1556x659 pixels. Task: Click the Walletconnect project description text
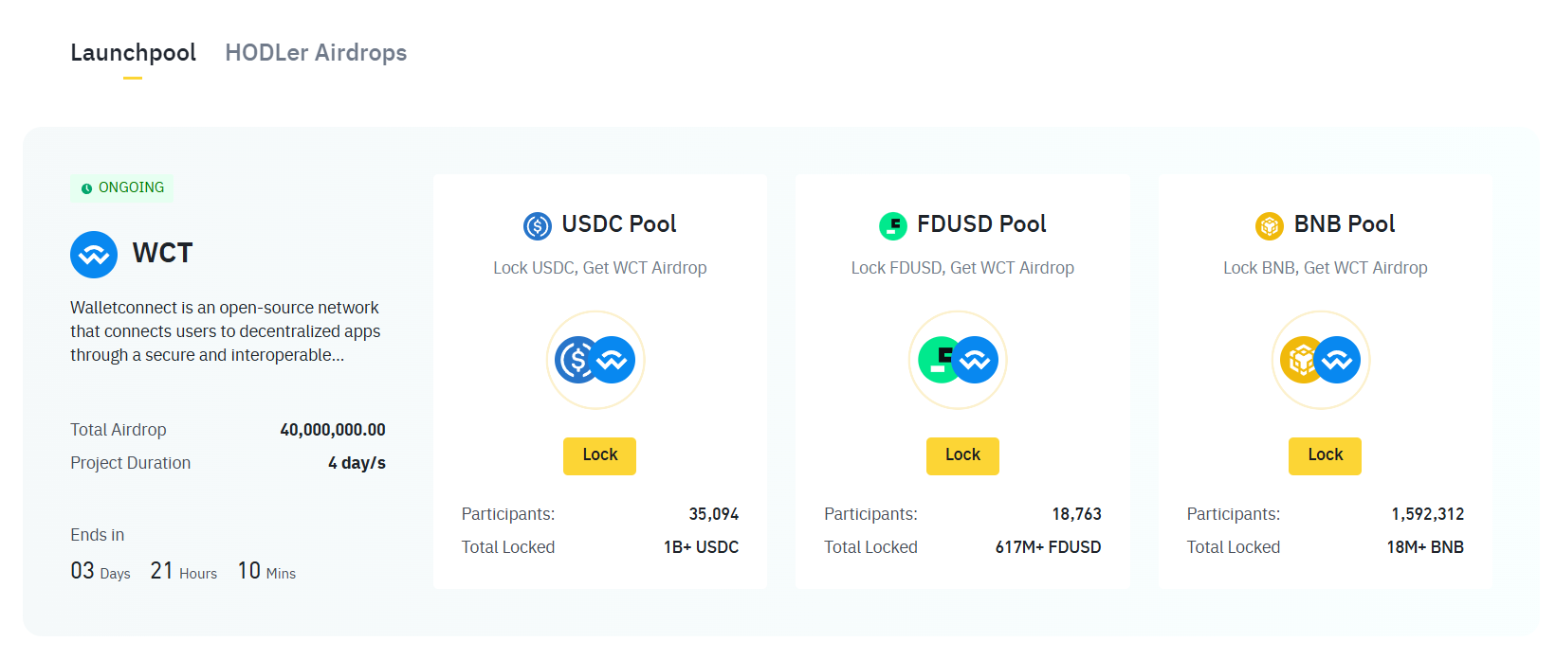pos(226,331)
